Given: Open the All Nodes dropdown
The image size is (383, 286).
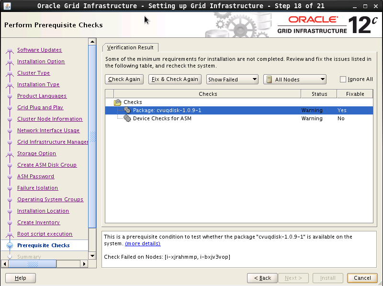Looking at the screenshot, I should (x=294, y=80).
